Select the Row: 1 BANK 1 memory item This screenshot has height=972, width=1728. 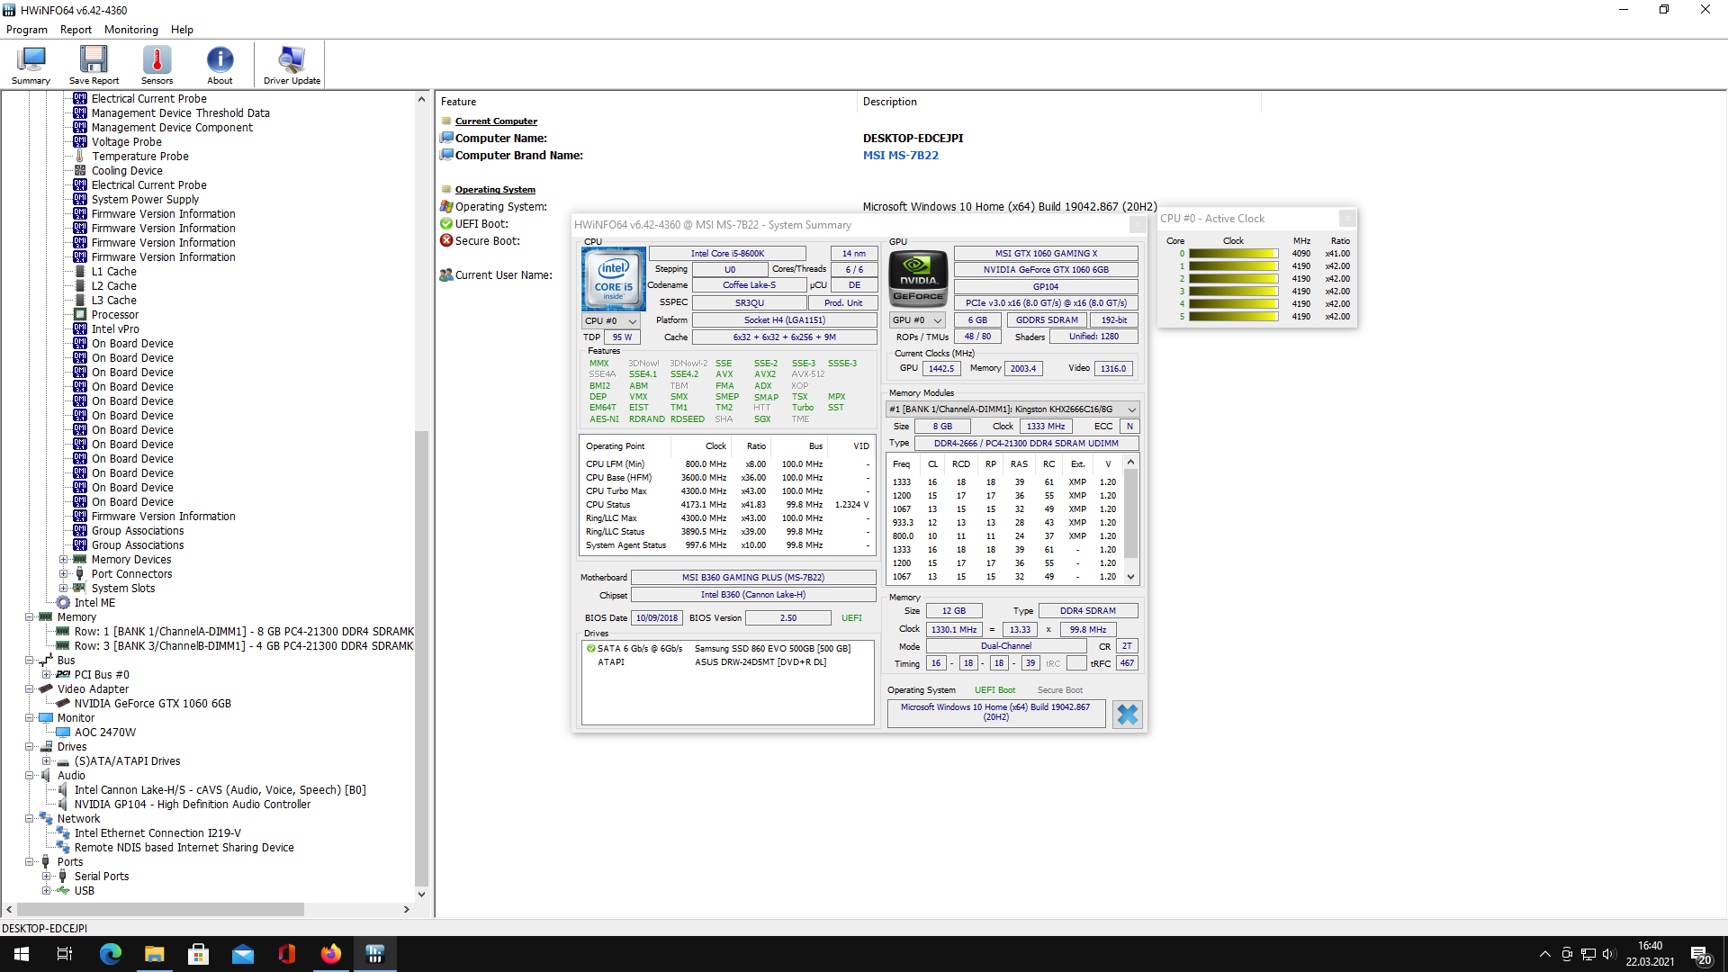244,632
